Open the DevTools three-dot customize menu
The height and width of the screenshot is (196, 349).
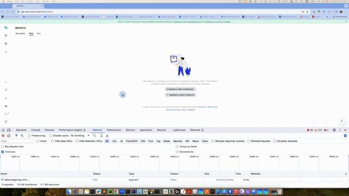(x=340, y=130)
